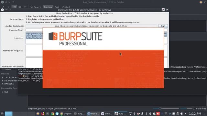The height and width of the screenshot is (116, 207).
Task: Click the pin icon in keygen title bar
Action: tap(167, 10)
